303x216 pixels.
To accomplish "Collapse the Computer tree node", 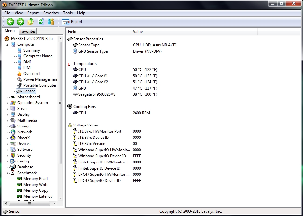I will [x=7, y=45].
